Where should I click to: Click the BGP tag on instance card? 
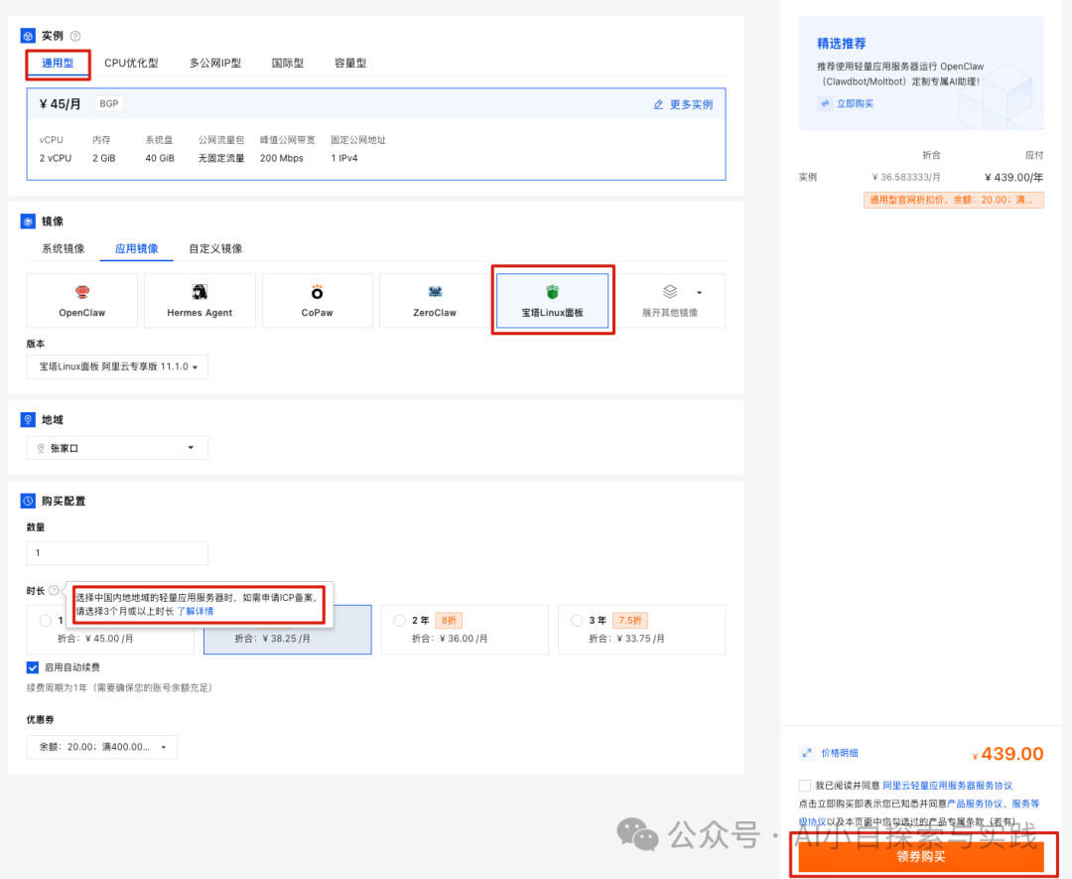pos(109,104)
